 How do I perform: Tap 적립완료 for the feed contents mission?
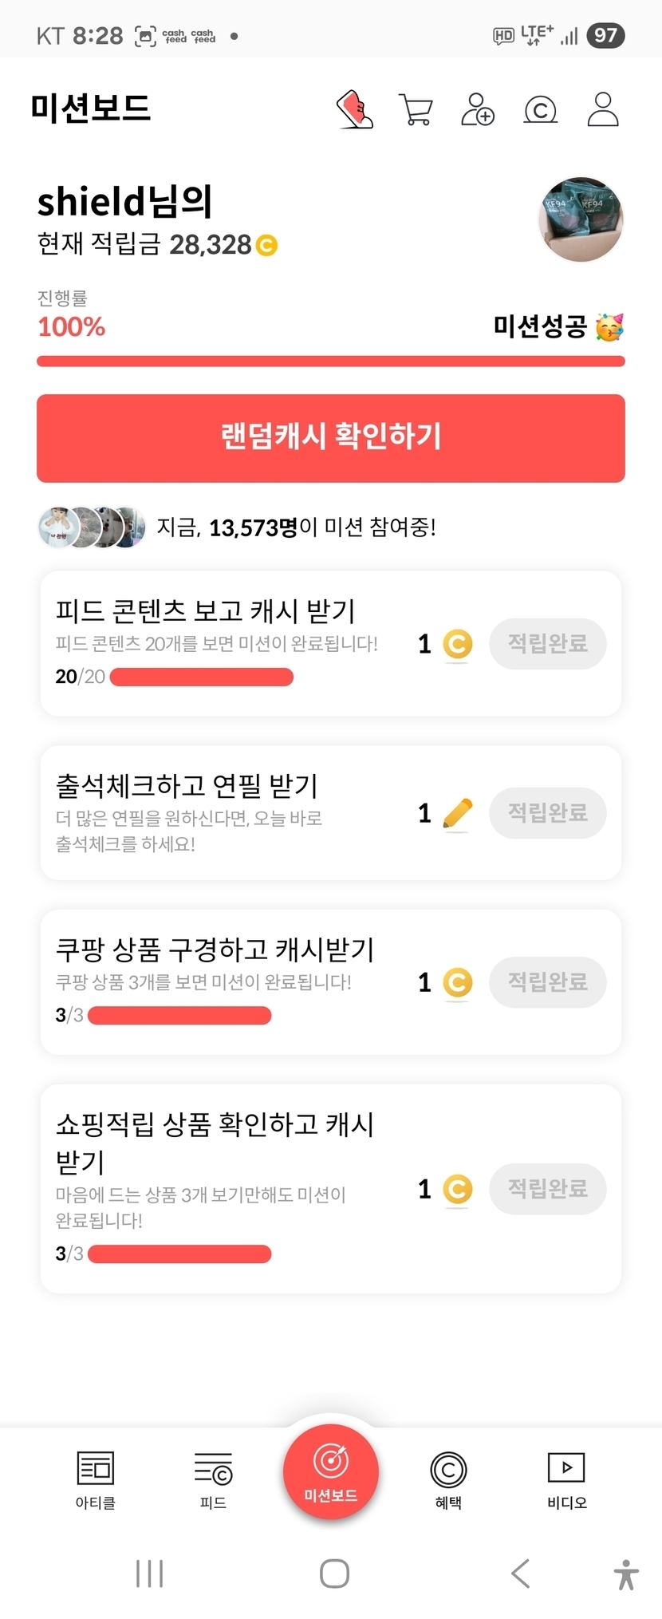pos(548,644)
